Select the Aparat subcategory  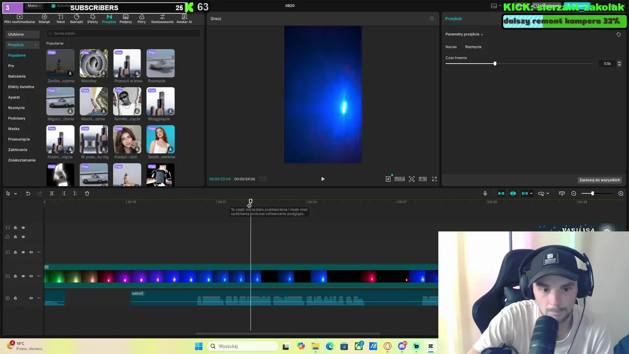[14, 97]
